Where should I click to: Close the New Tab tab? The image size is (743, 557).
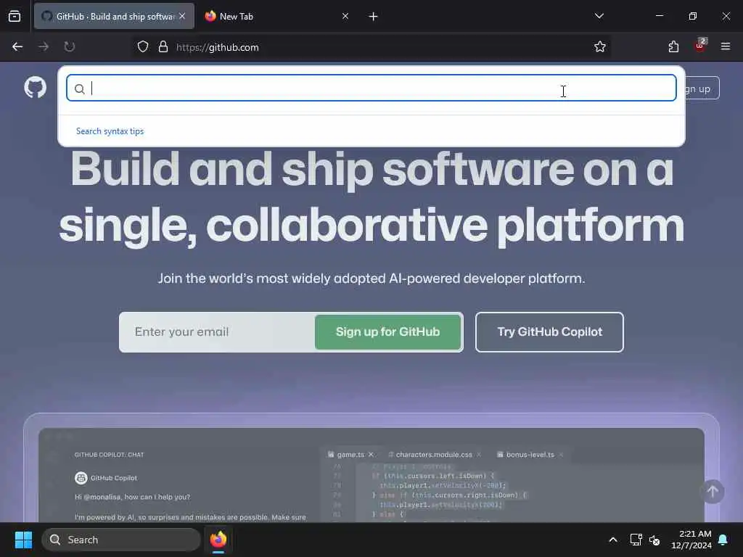tap(345, 16)
